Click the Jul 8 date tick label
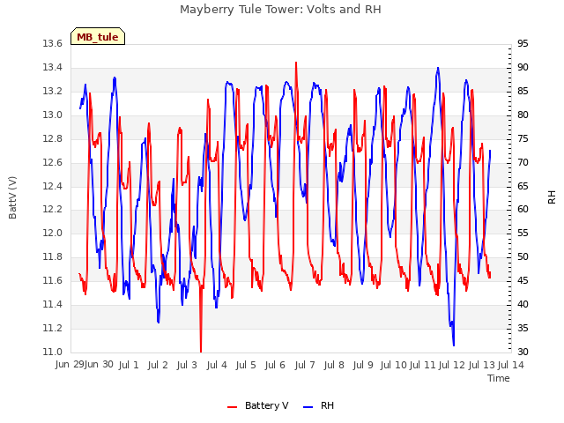Viewport: 564px width, 423px height. tap(334, 365)
